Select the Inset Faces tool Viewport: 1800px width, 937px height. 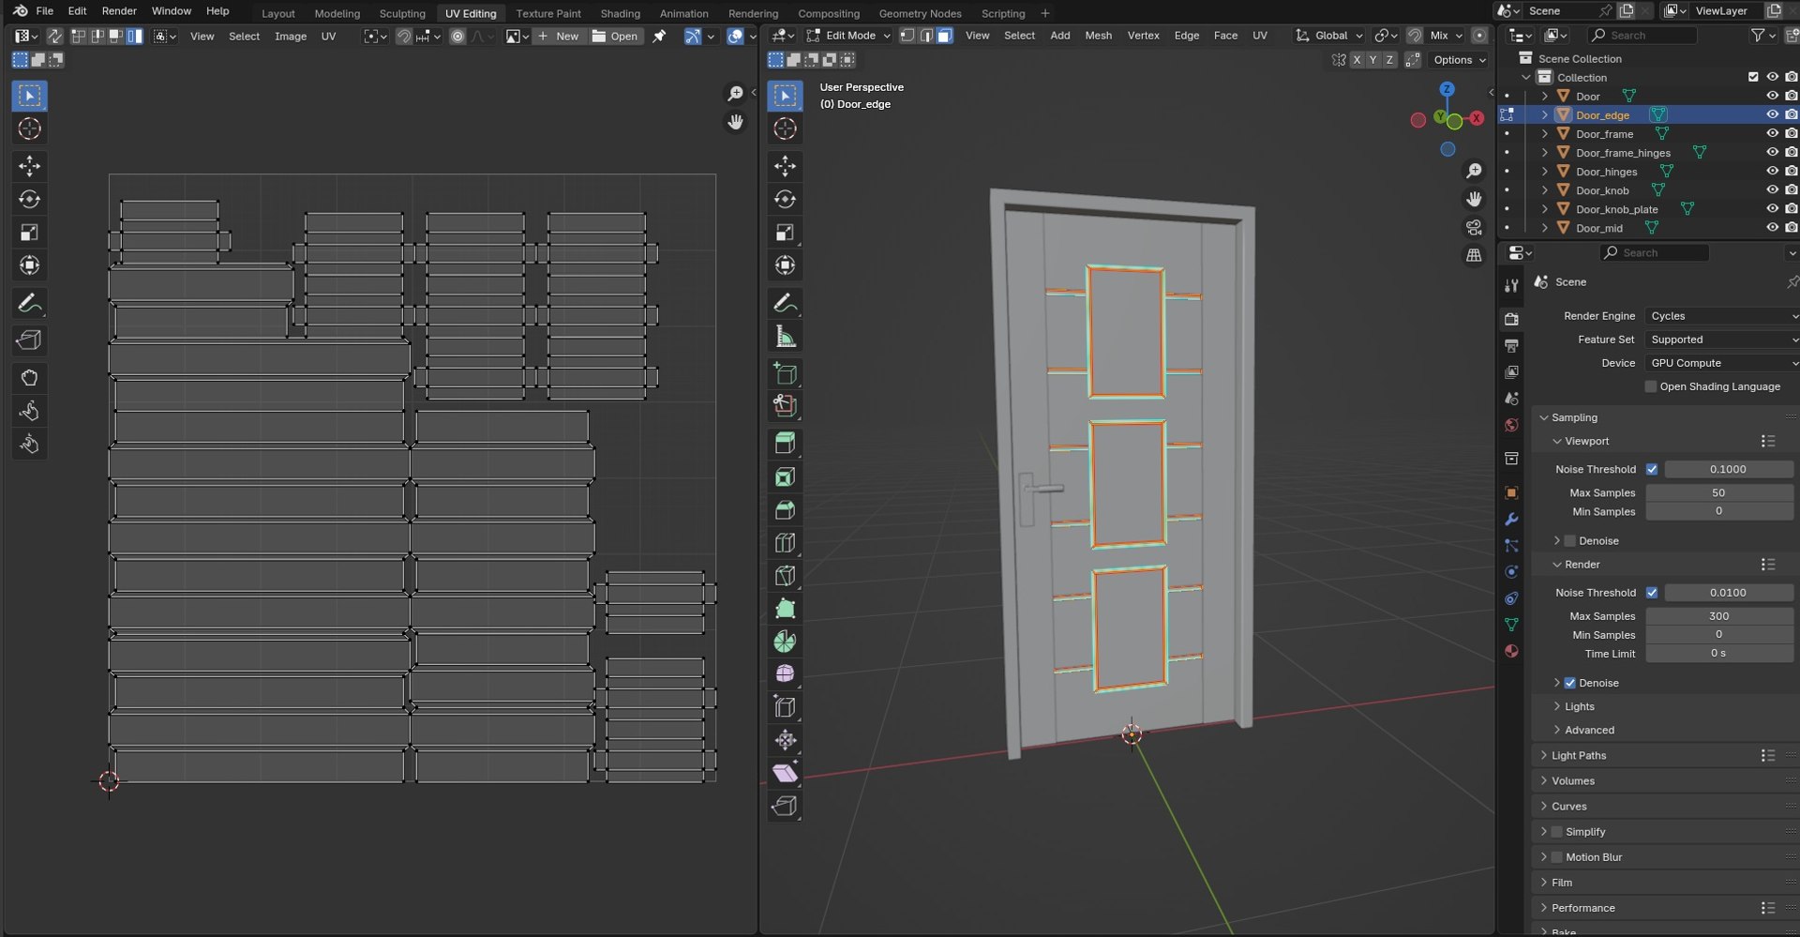(x=785, y=476)
